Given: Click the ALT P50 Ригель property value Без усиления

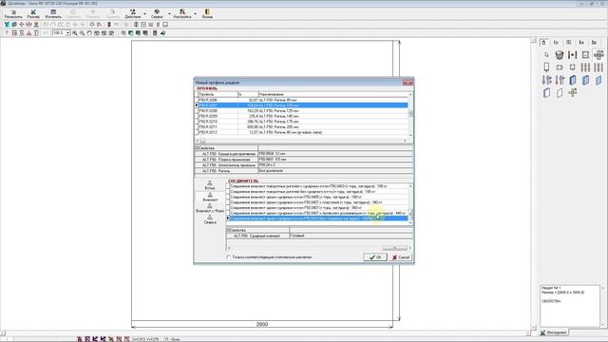Looking at the screenshot, I should [335, 171].
